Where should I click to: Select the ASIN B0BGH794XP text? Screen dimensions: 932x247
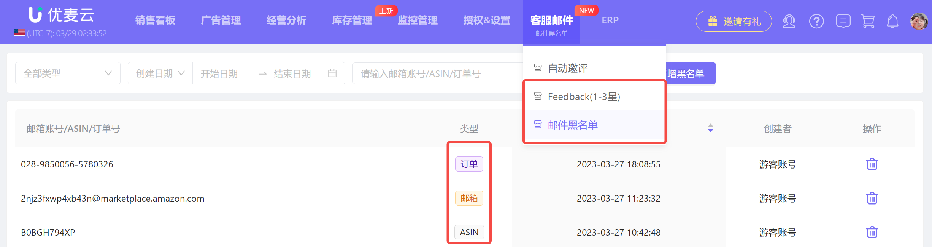[x=48, y=232]
